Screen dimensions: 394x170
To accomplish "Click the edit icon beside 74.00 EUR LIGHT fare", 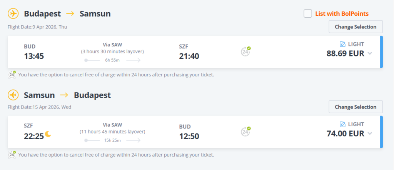I will click(343, 124).
